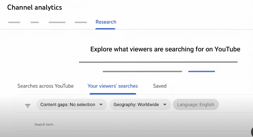The width and height of the screenshot is (253, 137).
Task: Select the placeholder tab just left of Research
Action: pos(81,23)
